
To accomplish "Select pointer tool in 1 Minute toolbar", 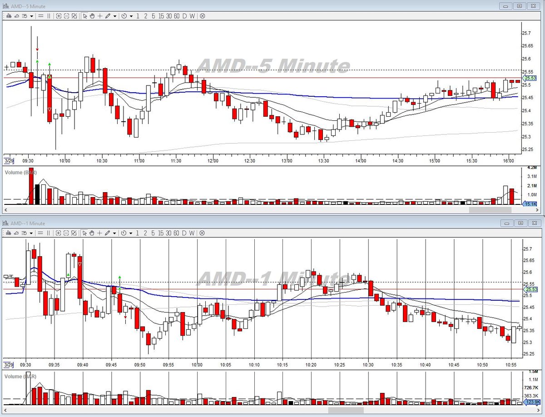I will tap(84, 233).
